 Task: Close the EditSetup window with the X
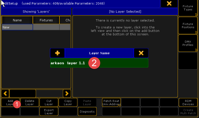(x=169, y=4)
